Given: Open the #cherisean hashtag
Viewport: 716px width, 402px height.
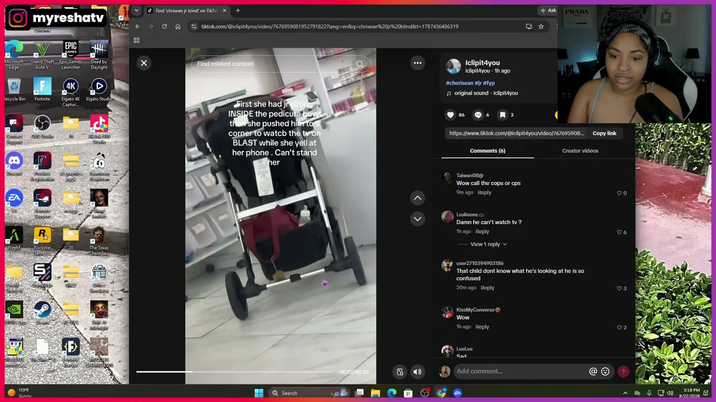Looking at the screenshot, I should pyautogui.click(x=459, y=83).
